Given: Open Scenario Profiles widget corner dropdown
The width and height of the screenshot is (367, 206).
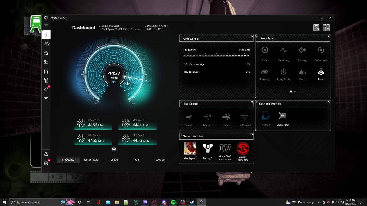Looking at the screenshot, I should tap(329, 102).
